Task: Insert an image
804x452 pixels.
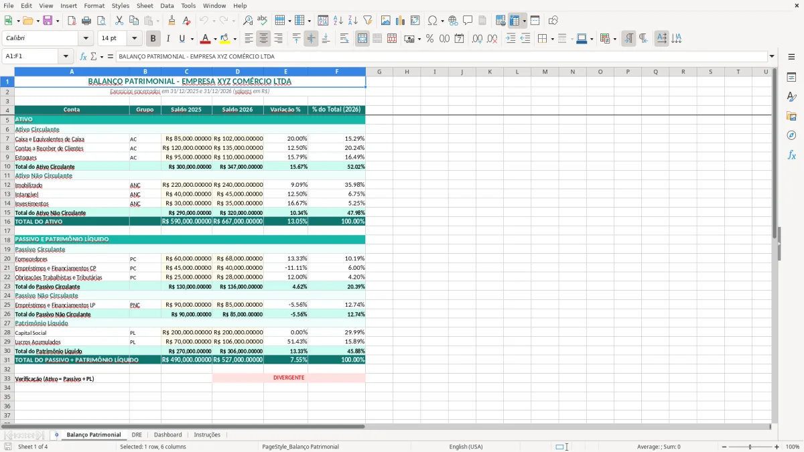Action: pyautogui.click(x=386, y=21)
